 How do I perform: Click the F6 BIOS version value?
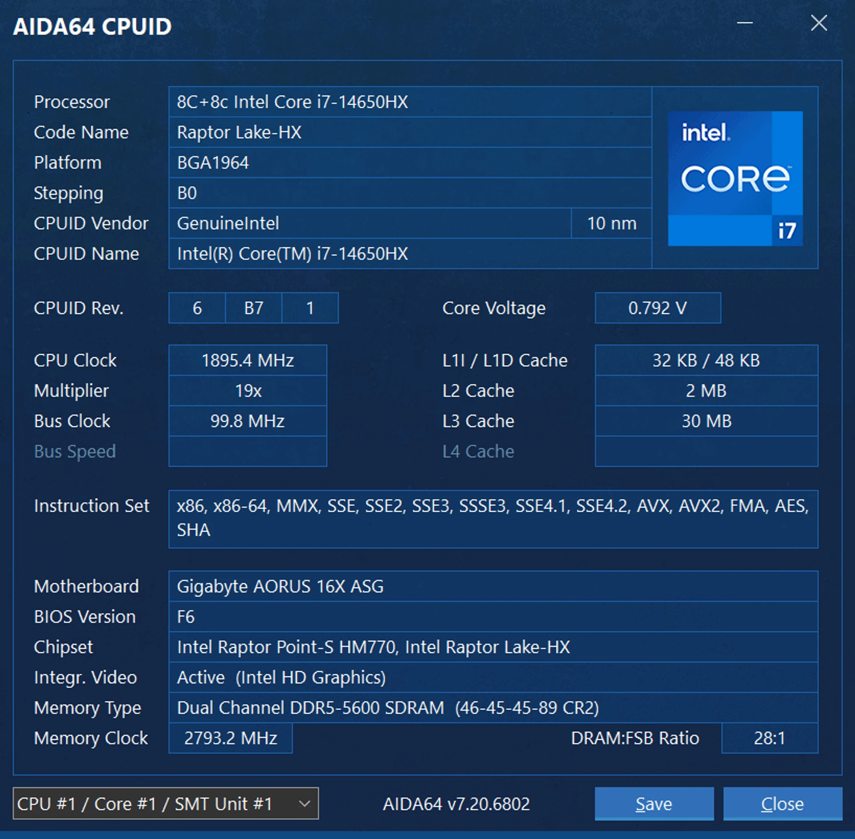(493, 617)
